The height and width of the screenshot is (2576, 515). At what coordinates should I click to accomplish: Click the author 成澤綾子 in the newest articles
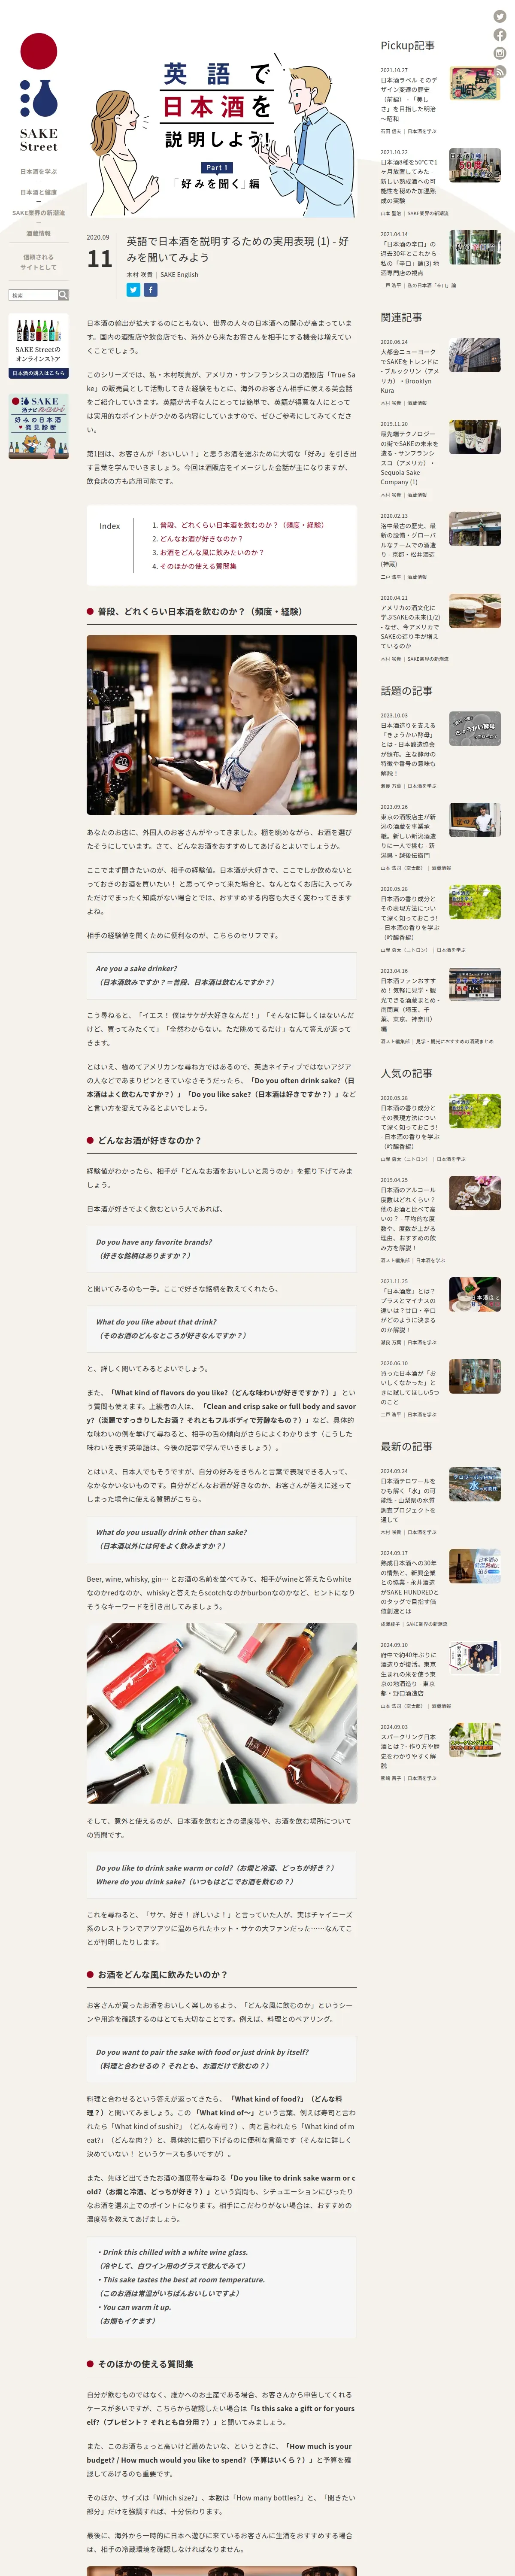pyautogui.click(x=391, y=1624)
